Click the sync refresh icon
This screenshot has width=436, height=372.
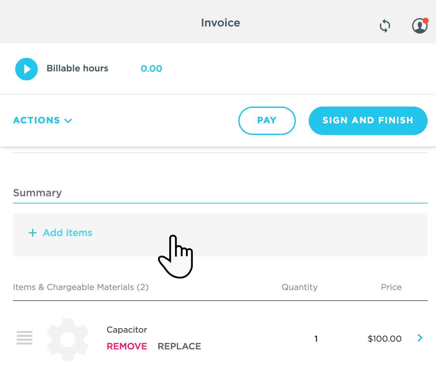click(x=385, y=26)
